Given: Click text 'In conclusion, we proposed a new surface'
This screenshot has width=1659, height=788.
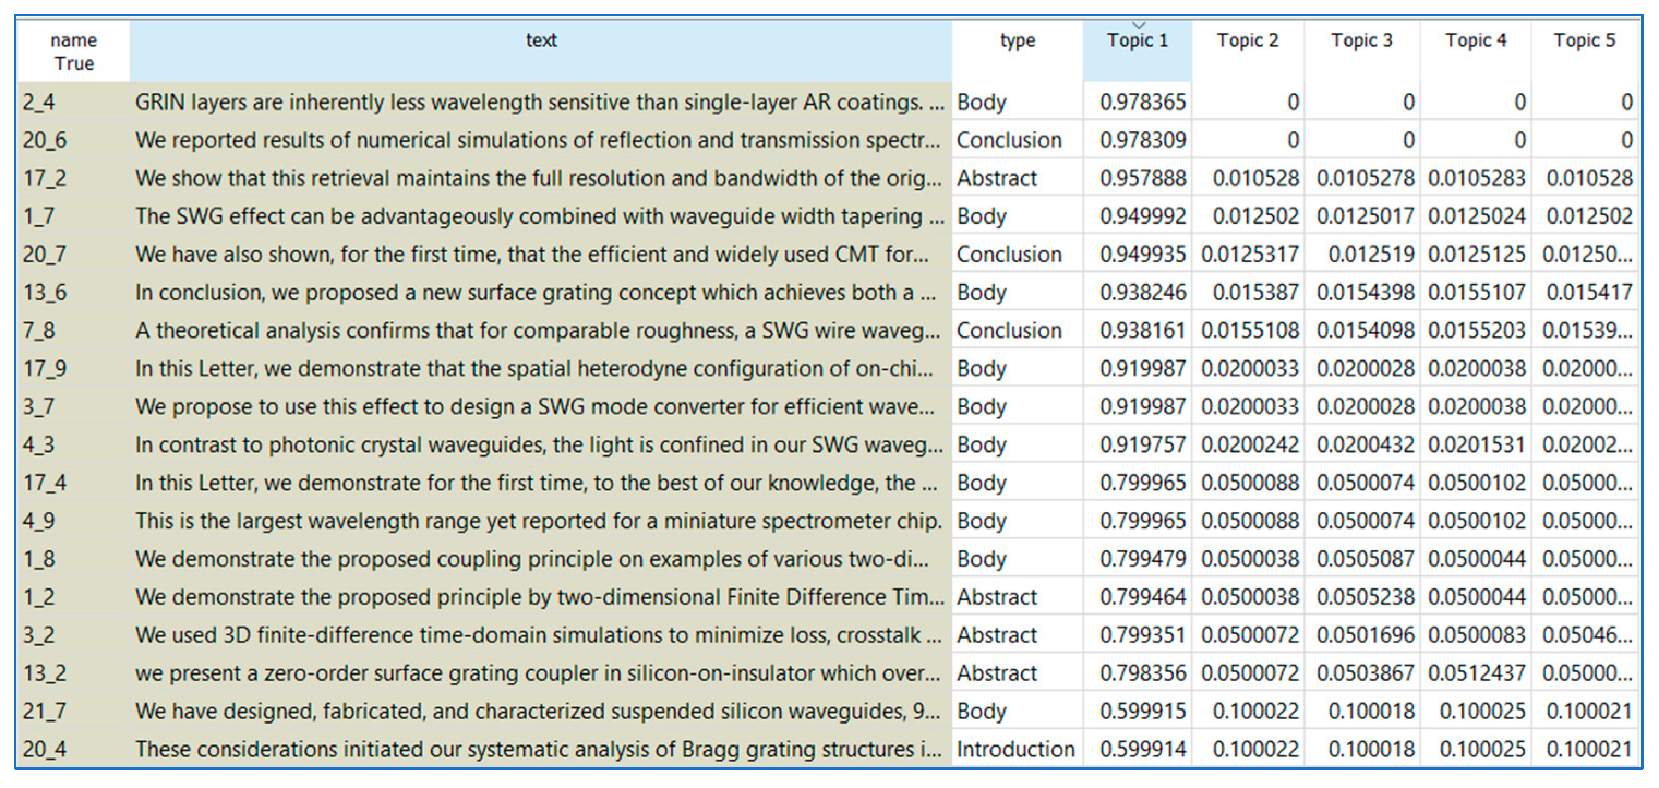Looking at the screenshot, I should tap(535, 292).
